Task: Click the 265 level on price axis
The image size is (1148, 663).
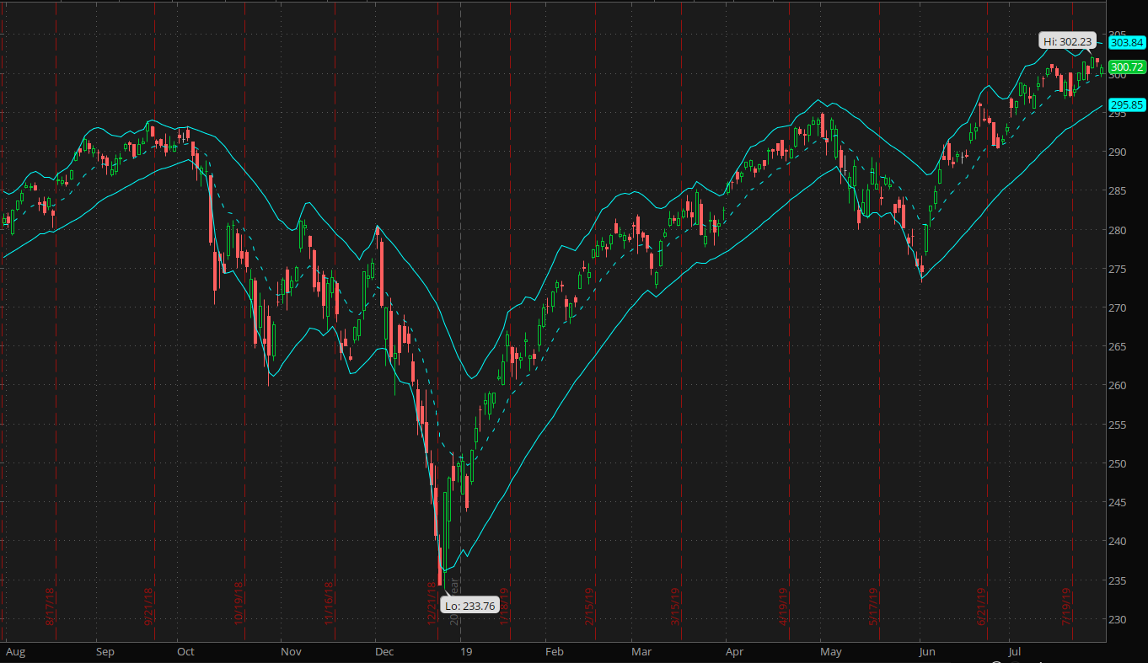Action: (x=1118, y=347)
